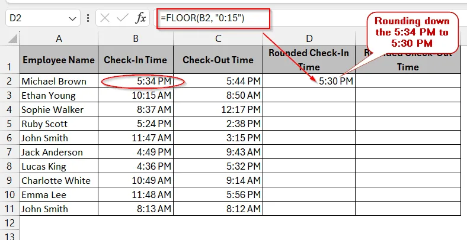
Task: Select the Emma Lee cell
Action: [59, 194]
